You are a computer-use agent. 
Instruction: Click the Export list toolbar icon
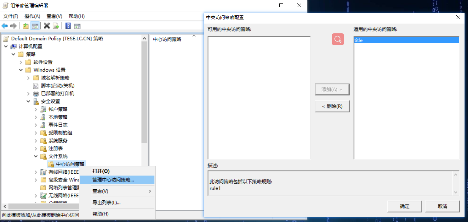tap(56, 26)
